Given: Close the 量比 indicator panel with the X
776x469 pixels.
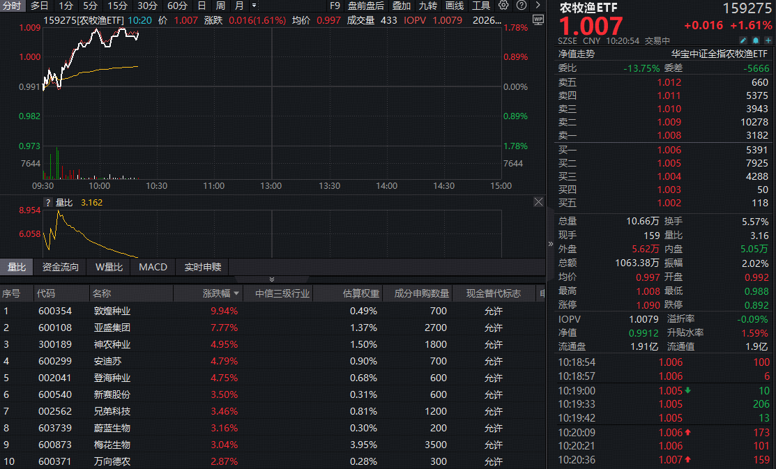Looking at the screenshot, I should [538, 202].
